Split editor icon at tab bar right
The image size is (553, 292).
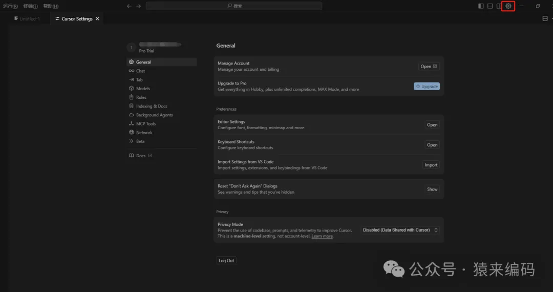coord(545,18)
